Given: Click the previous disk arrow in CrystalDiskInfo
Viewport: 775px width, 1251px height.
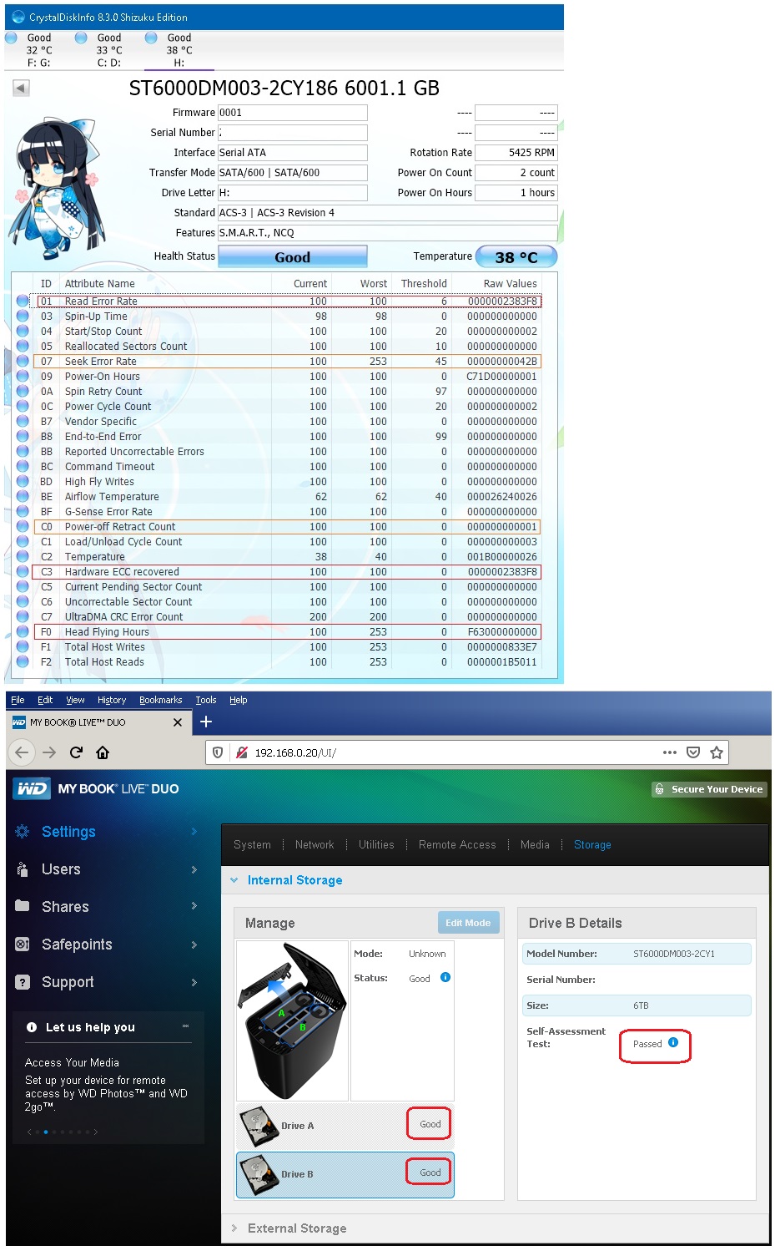Looking at the screenshot, I should [x=22, y=88].
